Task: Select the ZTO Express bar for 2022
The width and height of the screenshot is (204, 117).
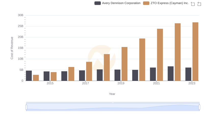Action: pyautogui.click(x=178, y=52)
